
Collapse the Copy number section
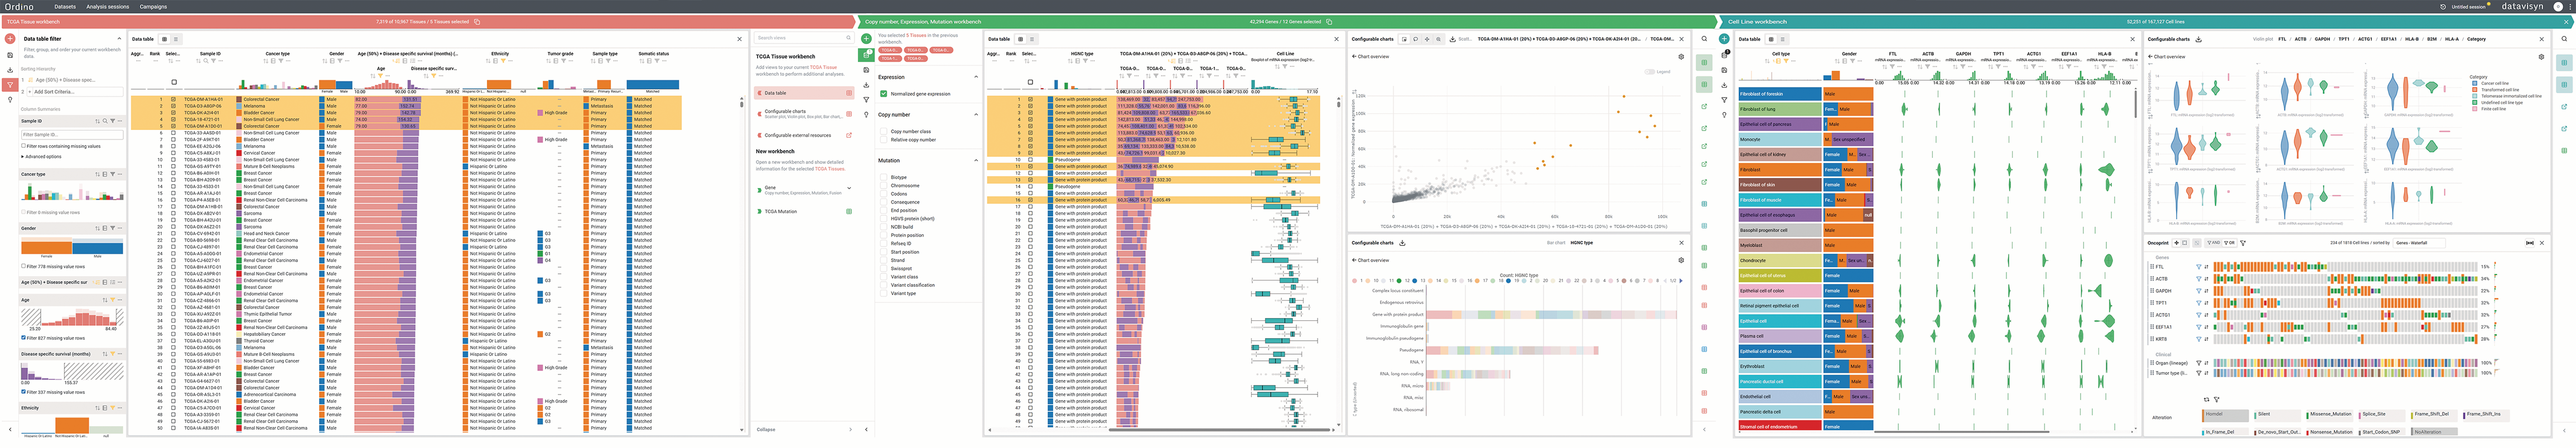(976, 115)
